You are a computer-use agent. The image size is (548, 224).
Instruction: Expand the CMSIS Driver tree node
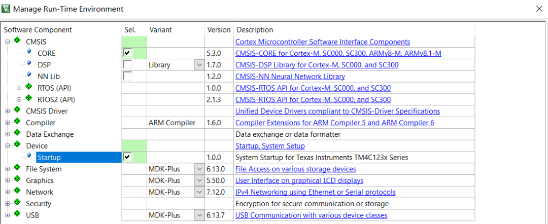pyautogui.click(x=8, y=111)
